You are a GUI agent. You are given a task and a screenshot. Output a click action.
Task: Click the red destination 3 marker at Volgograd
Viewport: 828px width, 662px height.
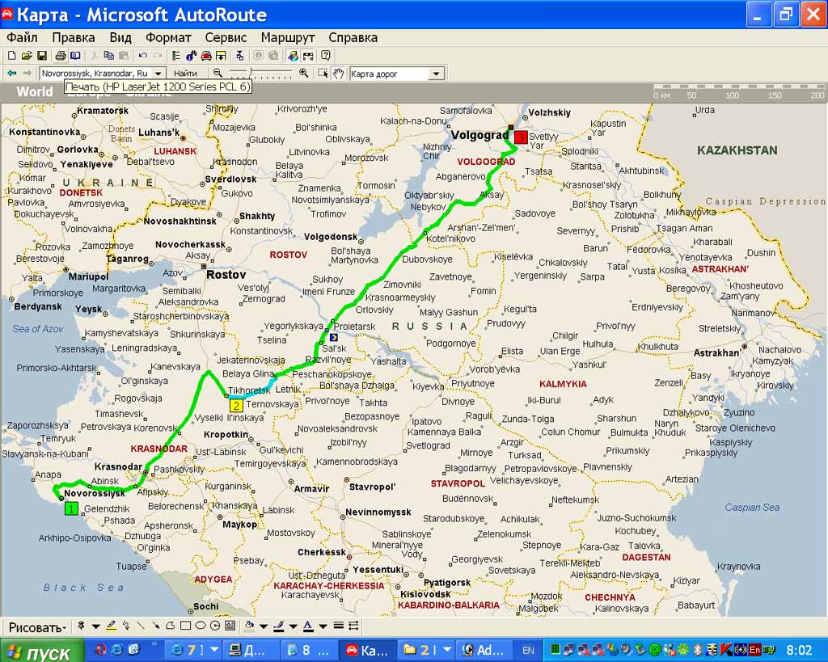pos(521,137)
